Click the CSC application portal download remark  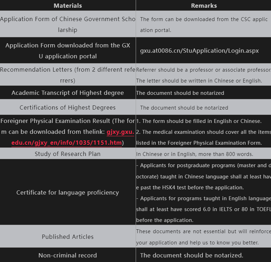click(x=204, y=25)
